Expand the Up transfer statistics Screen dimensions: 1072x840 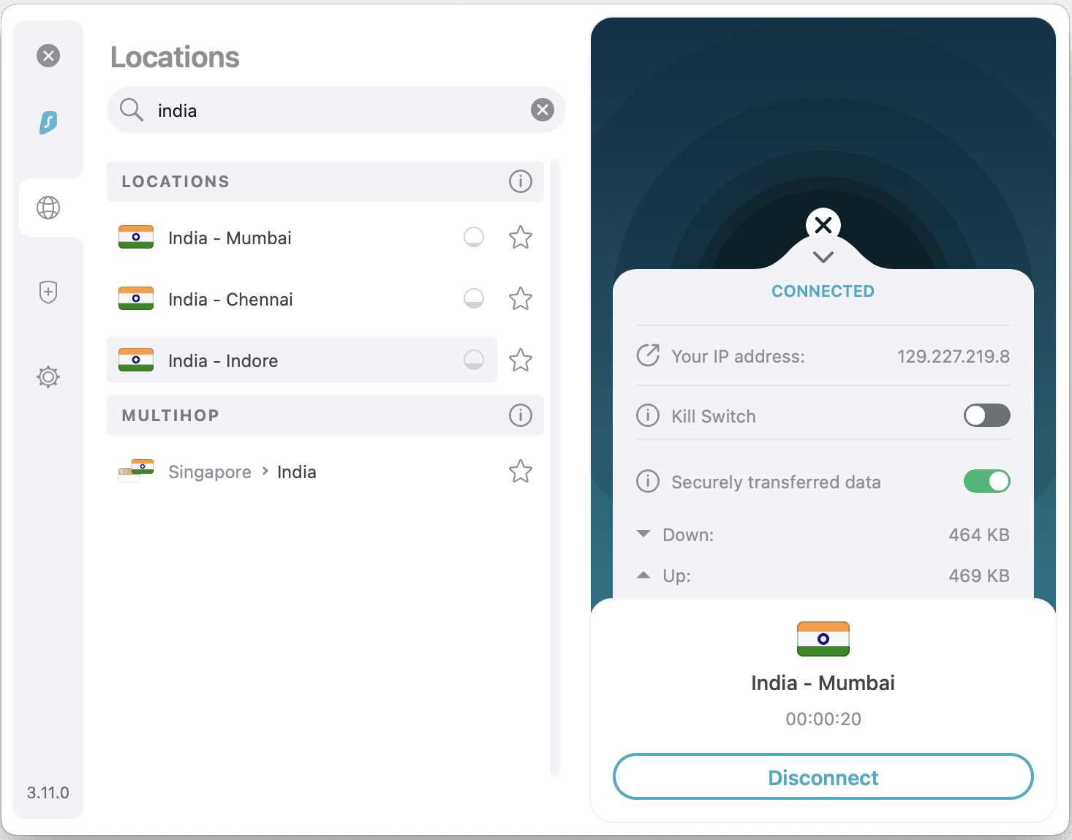click(x=643, y=575)
